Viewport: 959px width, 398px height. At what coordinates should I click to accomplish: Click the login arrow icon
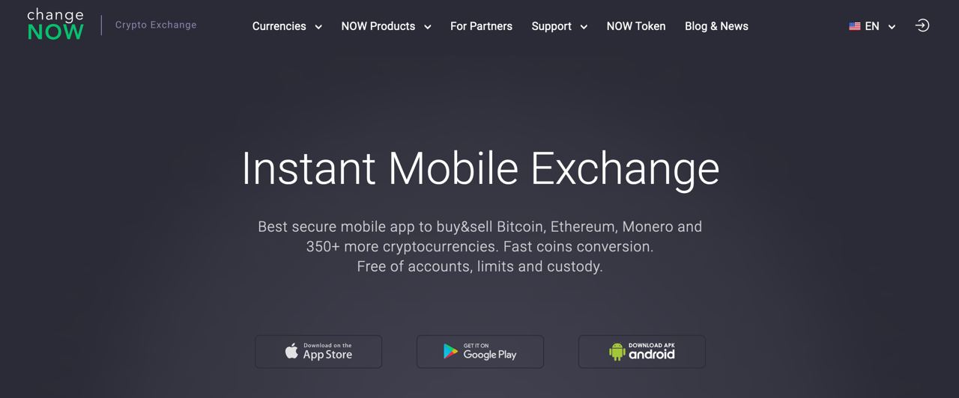point(922,25)
